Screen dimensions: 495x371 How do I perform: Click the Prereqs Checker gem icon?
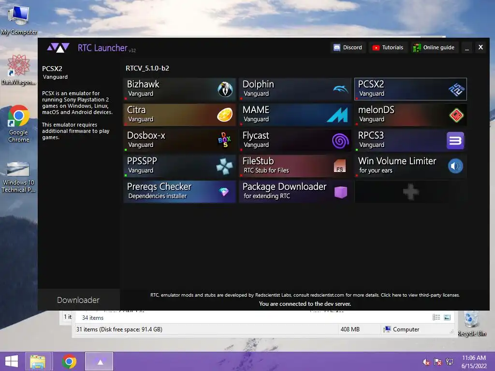224,191
